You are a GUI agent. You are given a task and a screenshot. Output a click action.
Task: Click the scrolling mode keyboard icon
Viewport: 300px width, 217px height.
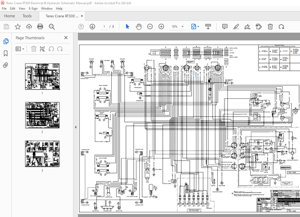[208, 27]
